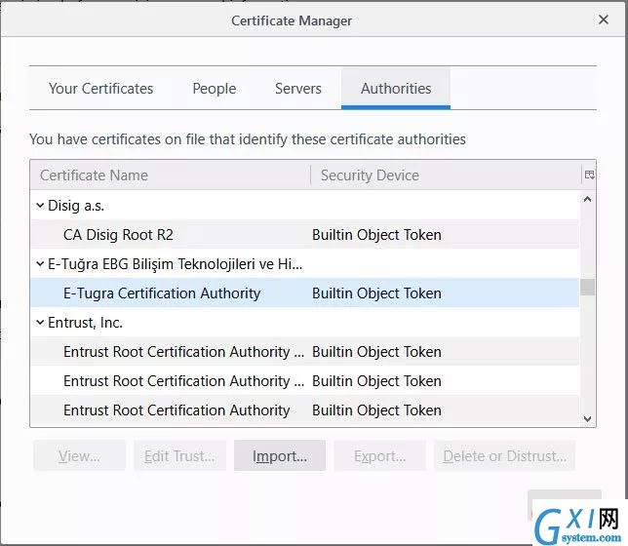Select the Disig a.s. group row
This screenshot has width=628, height=546.
point(305,206)
